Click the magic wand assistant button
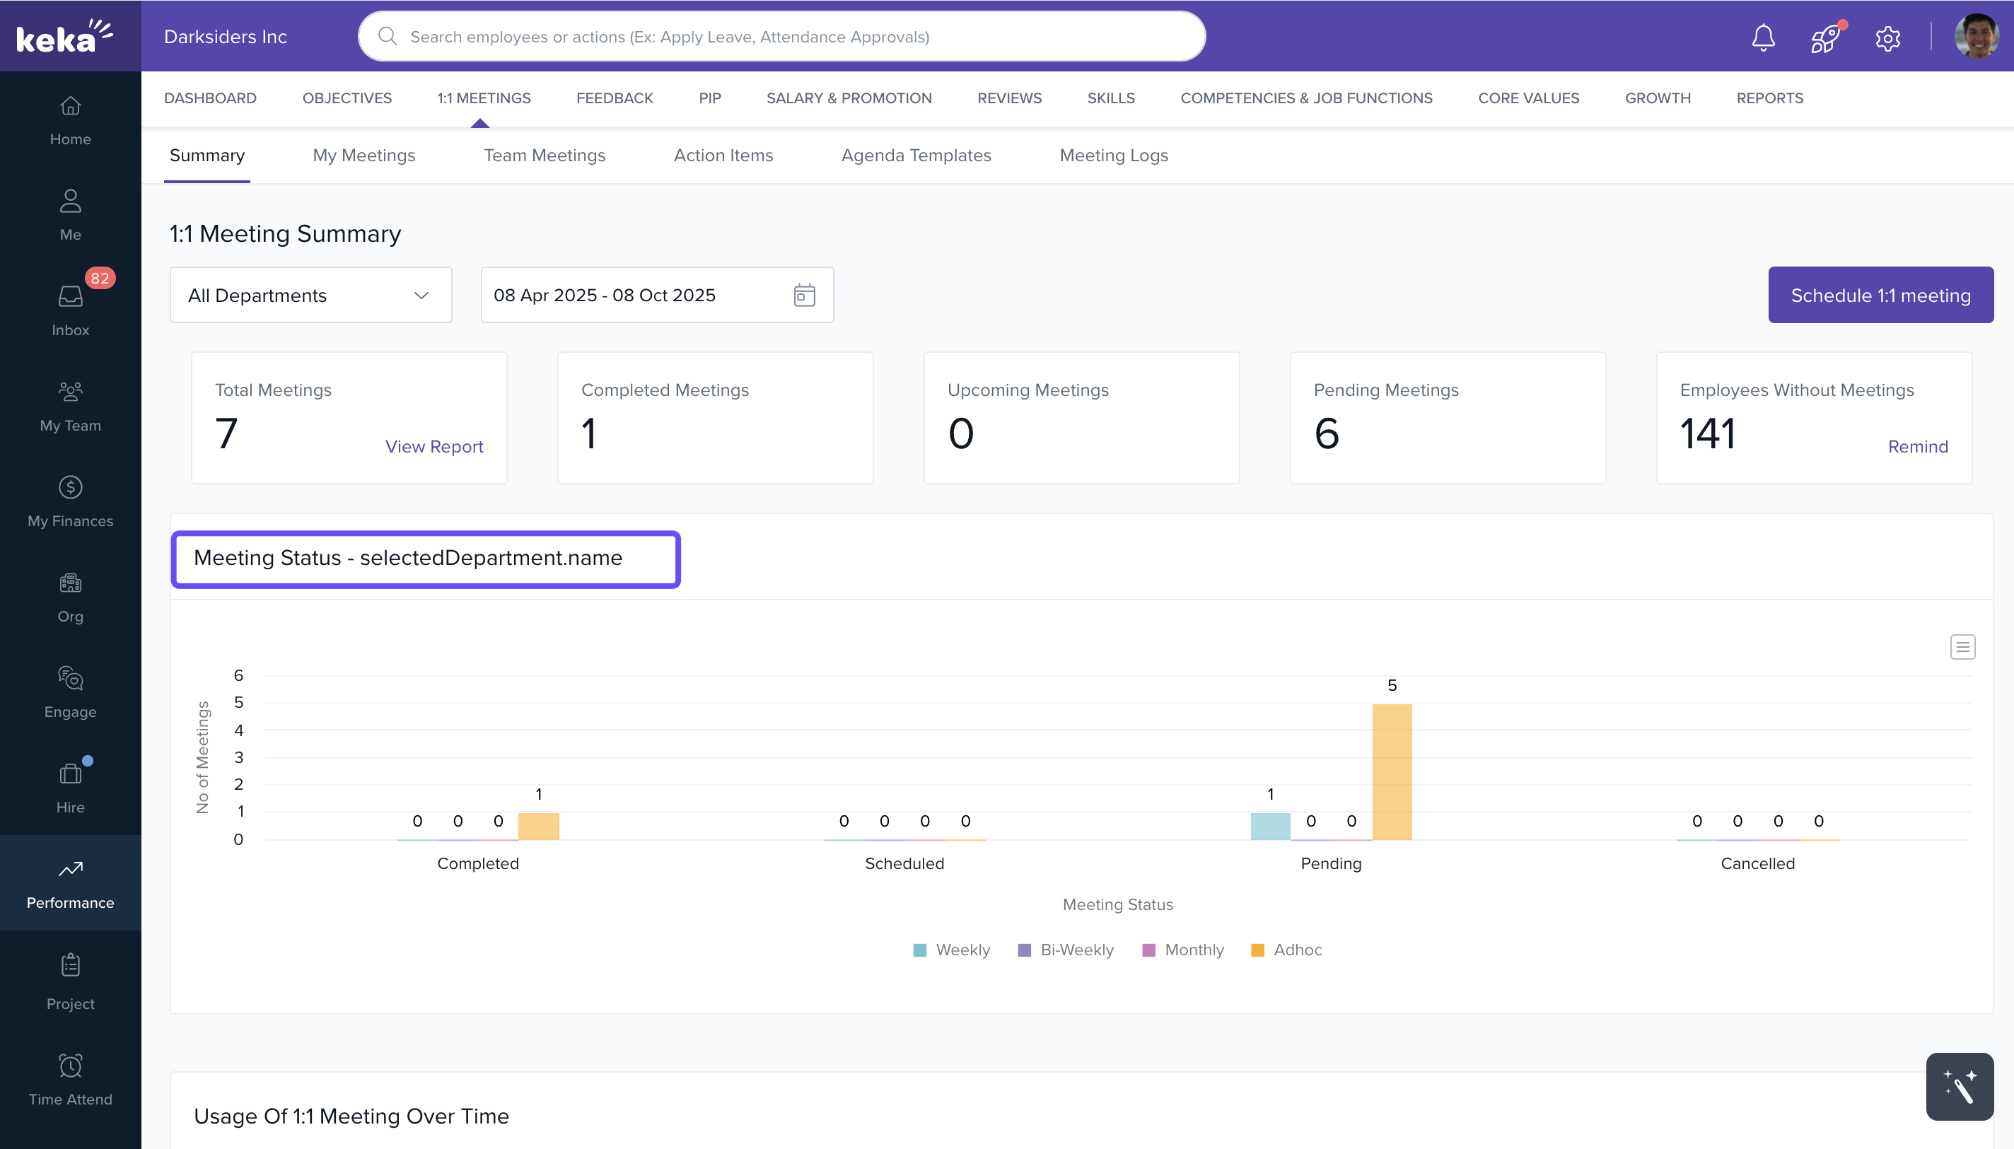The image size is (2014, 1149). [1959, 1086]
